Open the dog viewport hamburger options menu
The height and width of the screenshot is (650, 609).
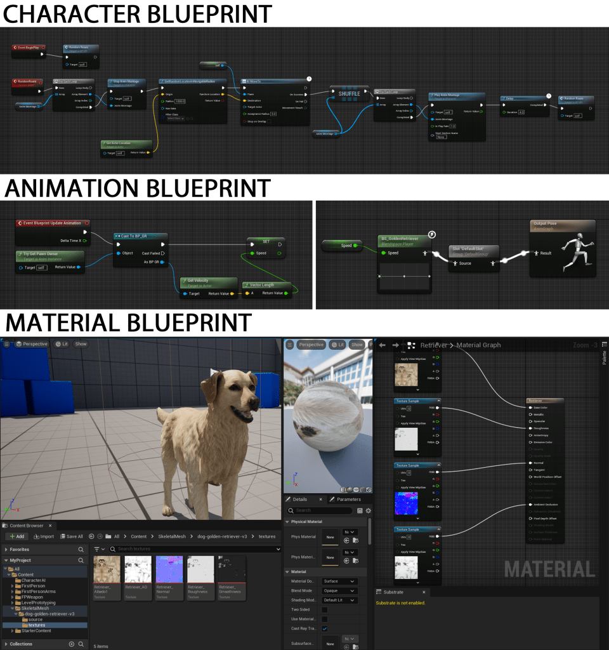pos(7,344)
